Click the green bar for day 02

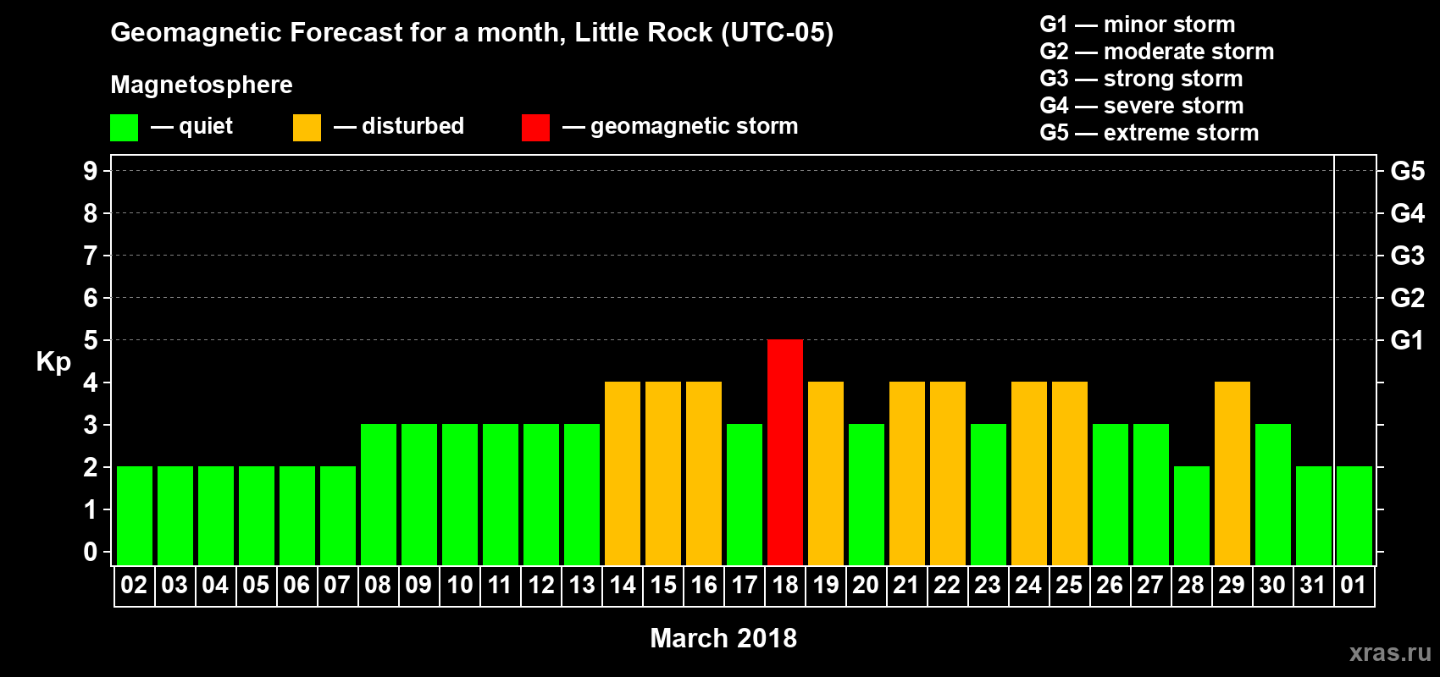pos(135,515)
